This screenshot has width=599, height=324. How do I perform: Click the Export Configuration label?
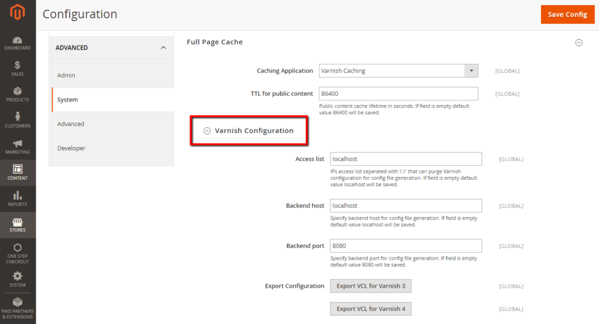pos(295,286)
